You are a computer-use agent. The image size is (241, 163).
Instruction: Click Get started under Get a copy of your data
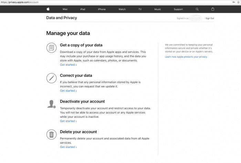[x=68, y=65]
